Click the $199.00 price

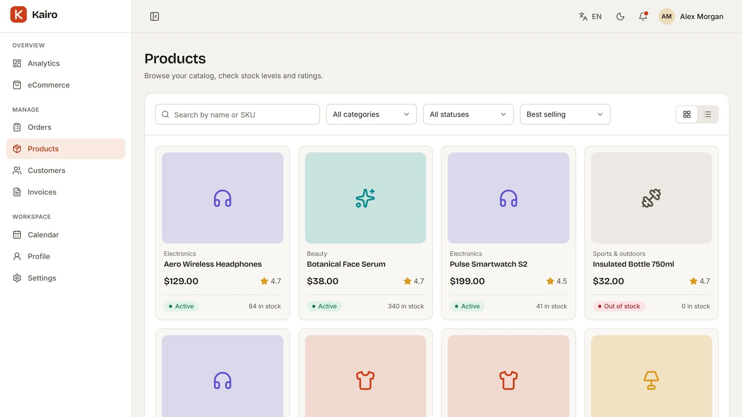click(x=467, y=281)
